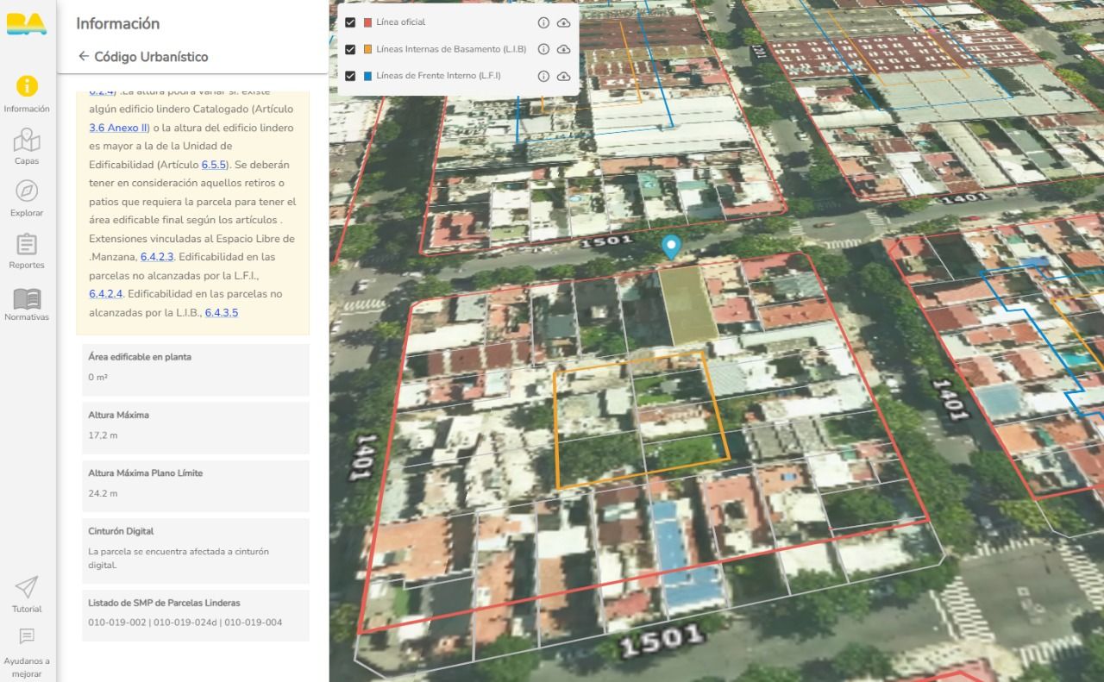Uncheck the Línea oficial layer
The width and height of the screenshot is (1104, 682).
(350, 22)
